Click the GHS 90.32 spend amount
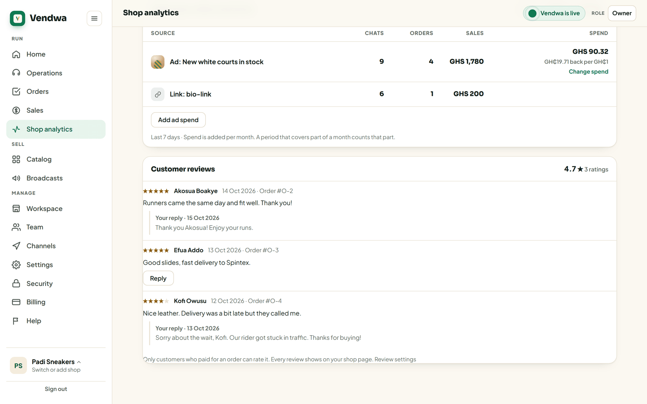The height and width of the screenshot is (404, 647). 590,52
